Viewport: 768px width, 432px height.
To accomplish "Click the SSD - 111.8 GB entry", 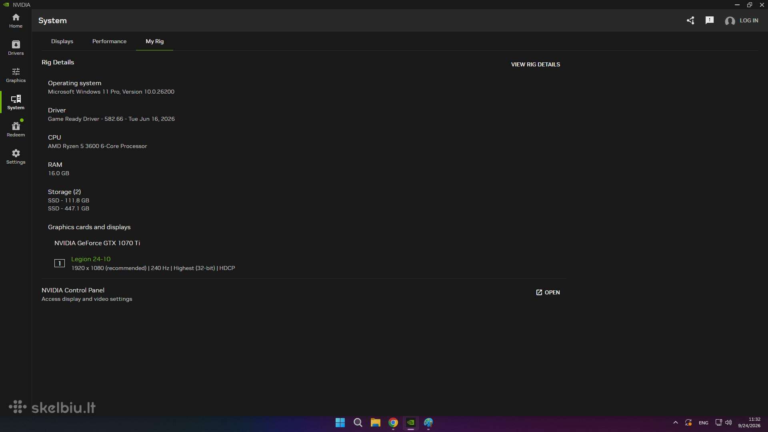I will coord(68,200).
